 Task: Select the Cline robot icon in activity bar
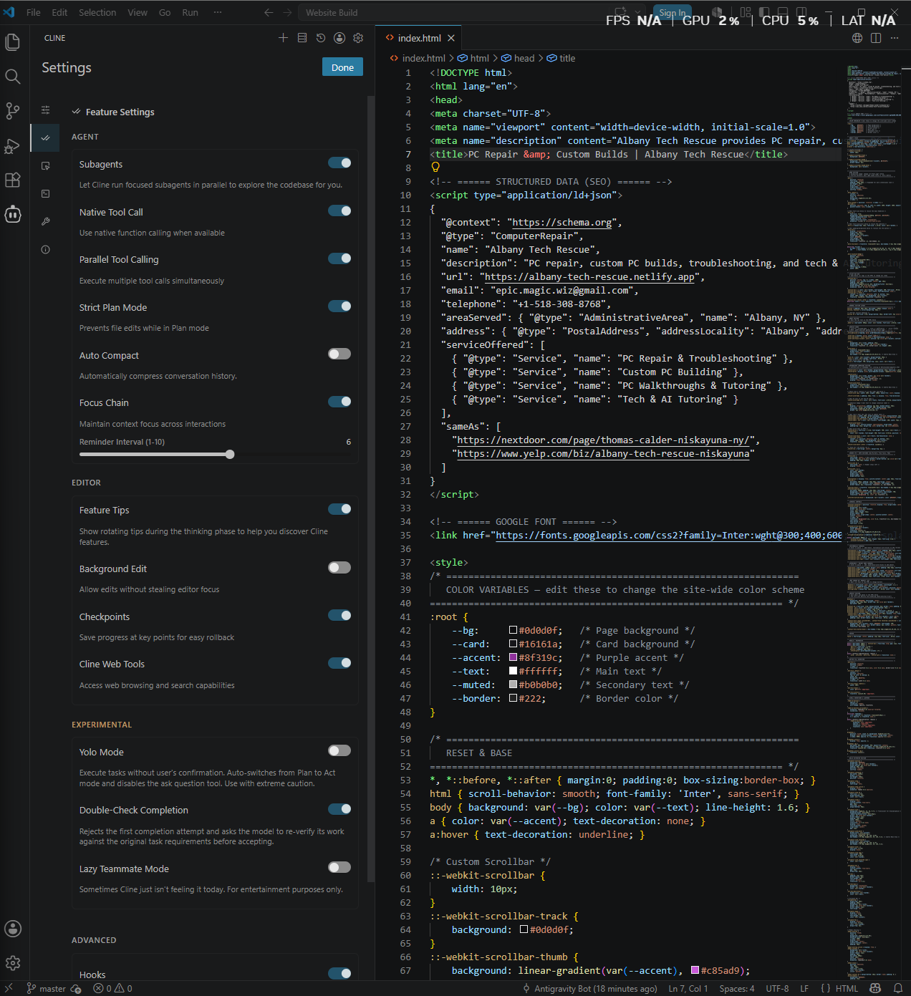12,214
